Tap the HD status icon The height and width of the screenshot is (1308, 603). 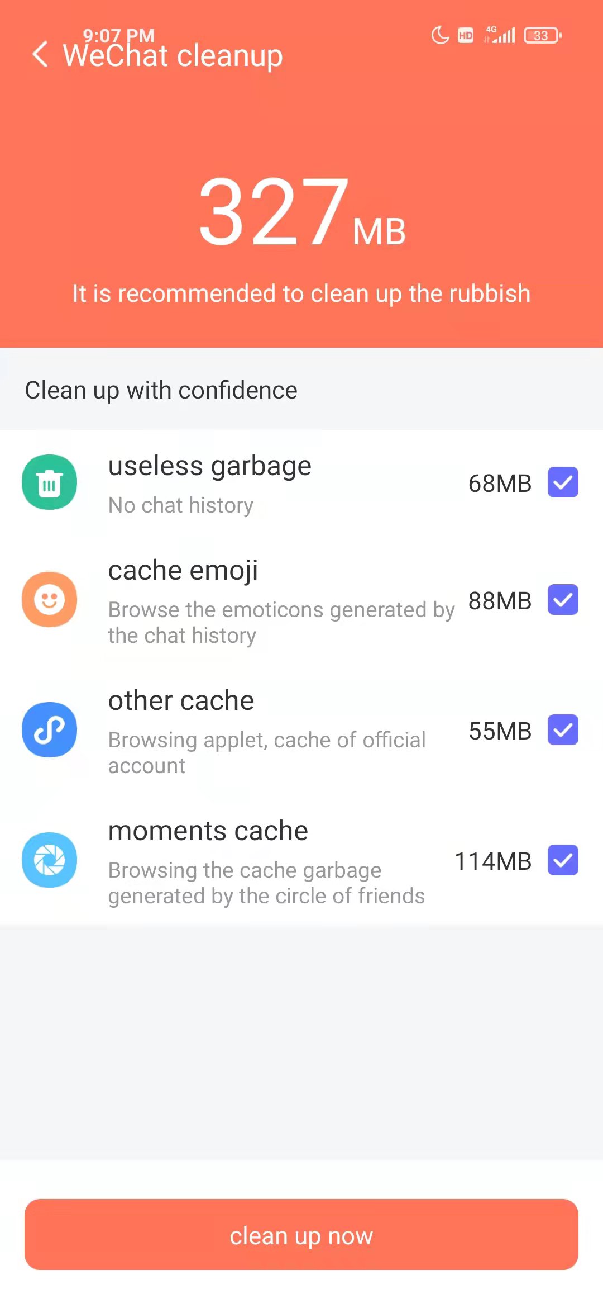point(466,36)
